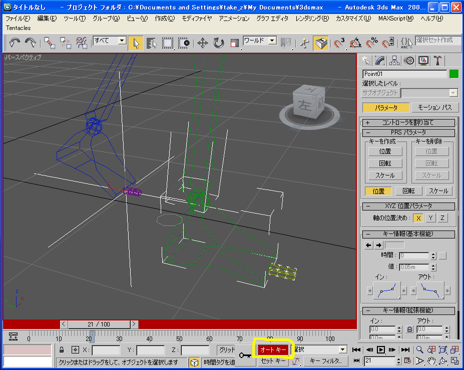
Task: Select Z axis in position axis
Action: [x=442, y=218]
